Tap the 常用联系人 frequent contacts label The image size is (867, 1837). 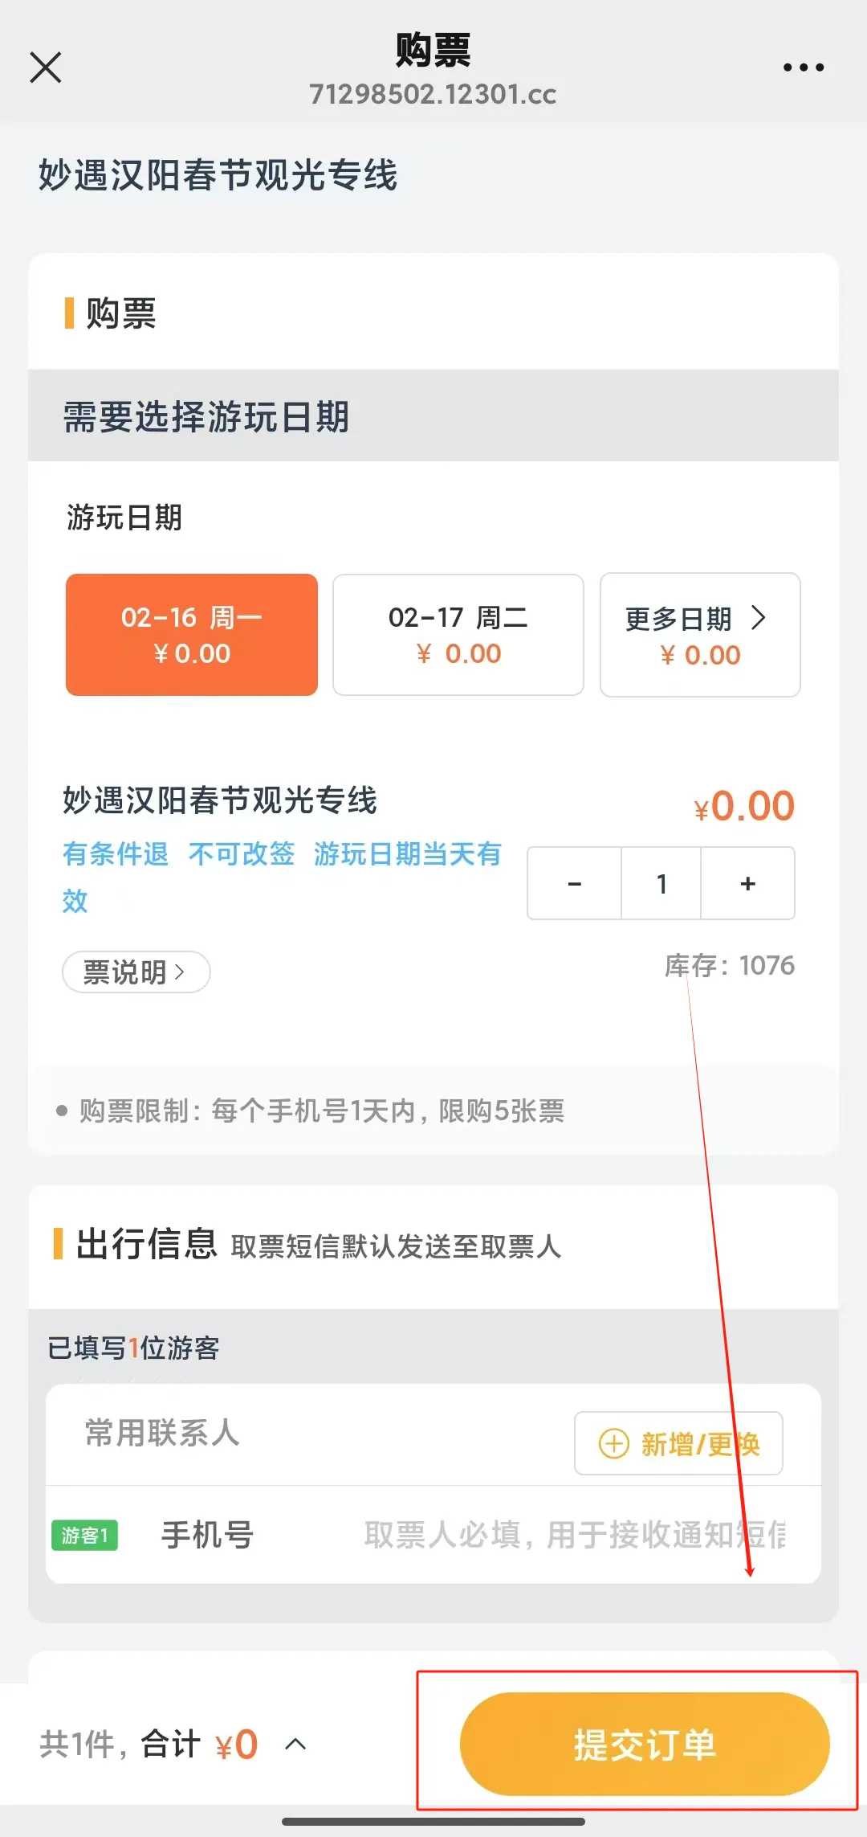[162, 1433]
